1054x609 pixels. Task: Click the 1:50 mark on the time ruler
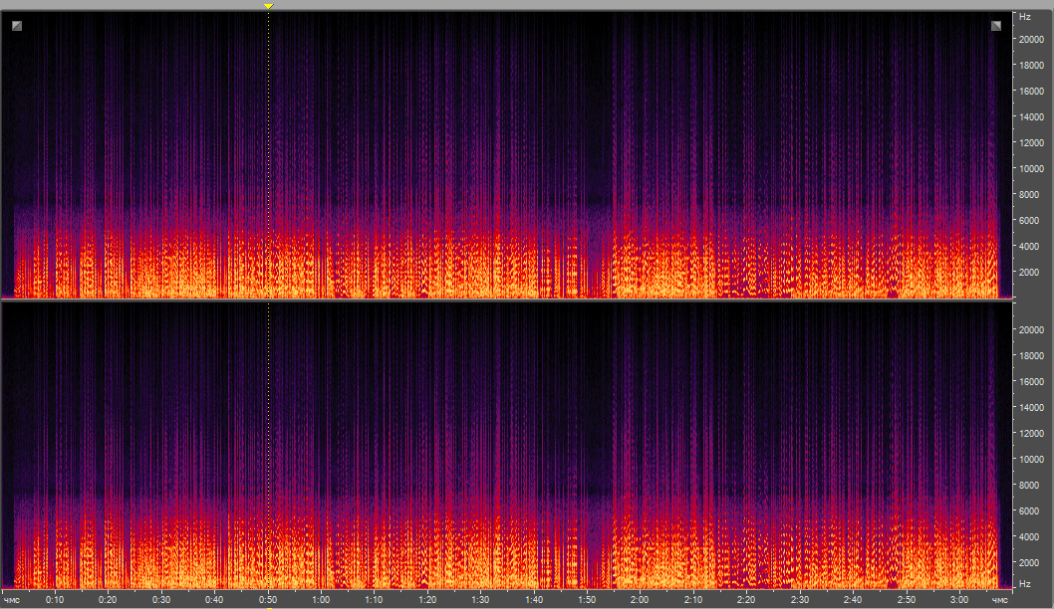click(587, 600)
